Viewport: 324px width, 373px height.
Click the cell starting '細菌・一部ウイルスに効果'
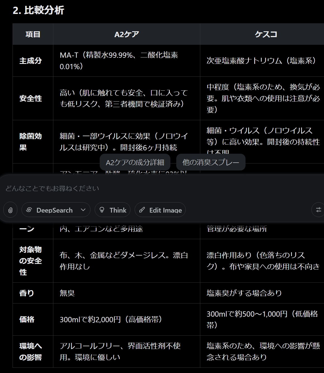127,142
